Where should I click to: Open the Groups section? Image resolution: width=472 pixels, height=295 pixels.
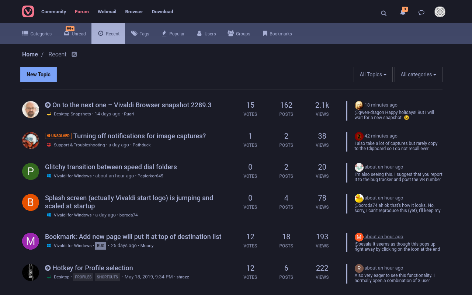pyautogui.click(x=239, y=34)
